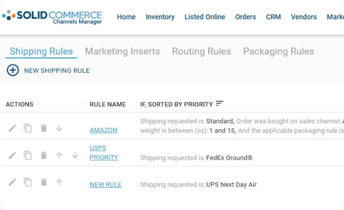This screenshot has height=210, width=344.
Task: Move NEW RULE up in priority
Action: [59, 182]
